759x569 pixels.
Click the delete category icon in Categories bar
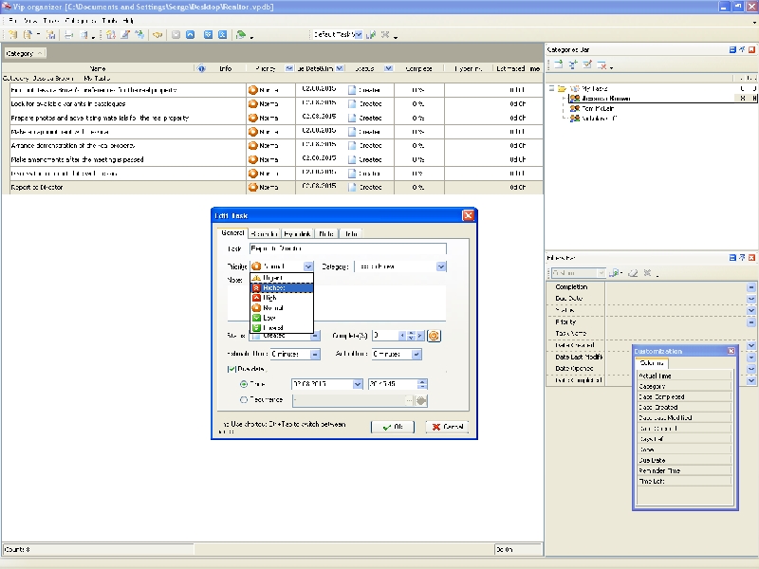(x=603, y=65)
